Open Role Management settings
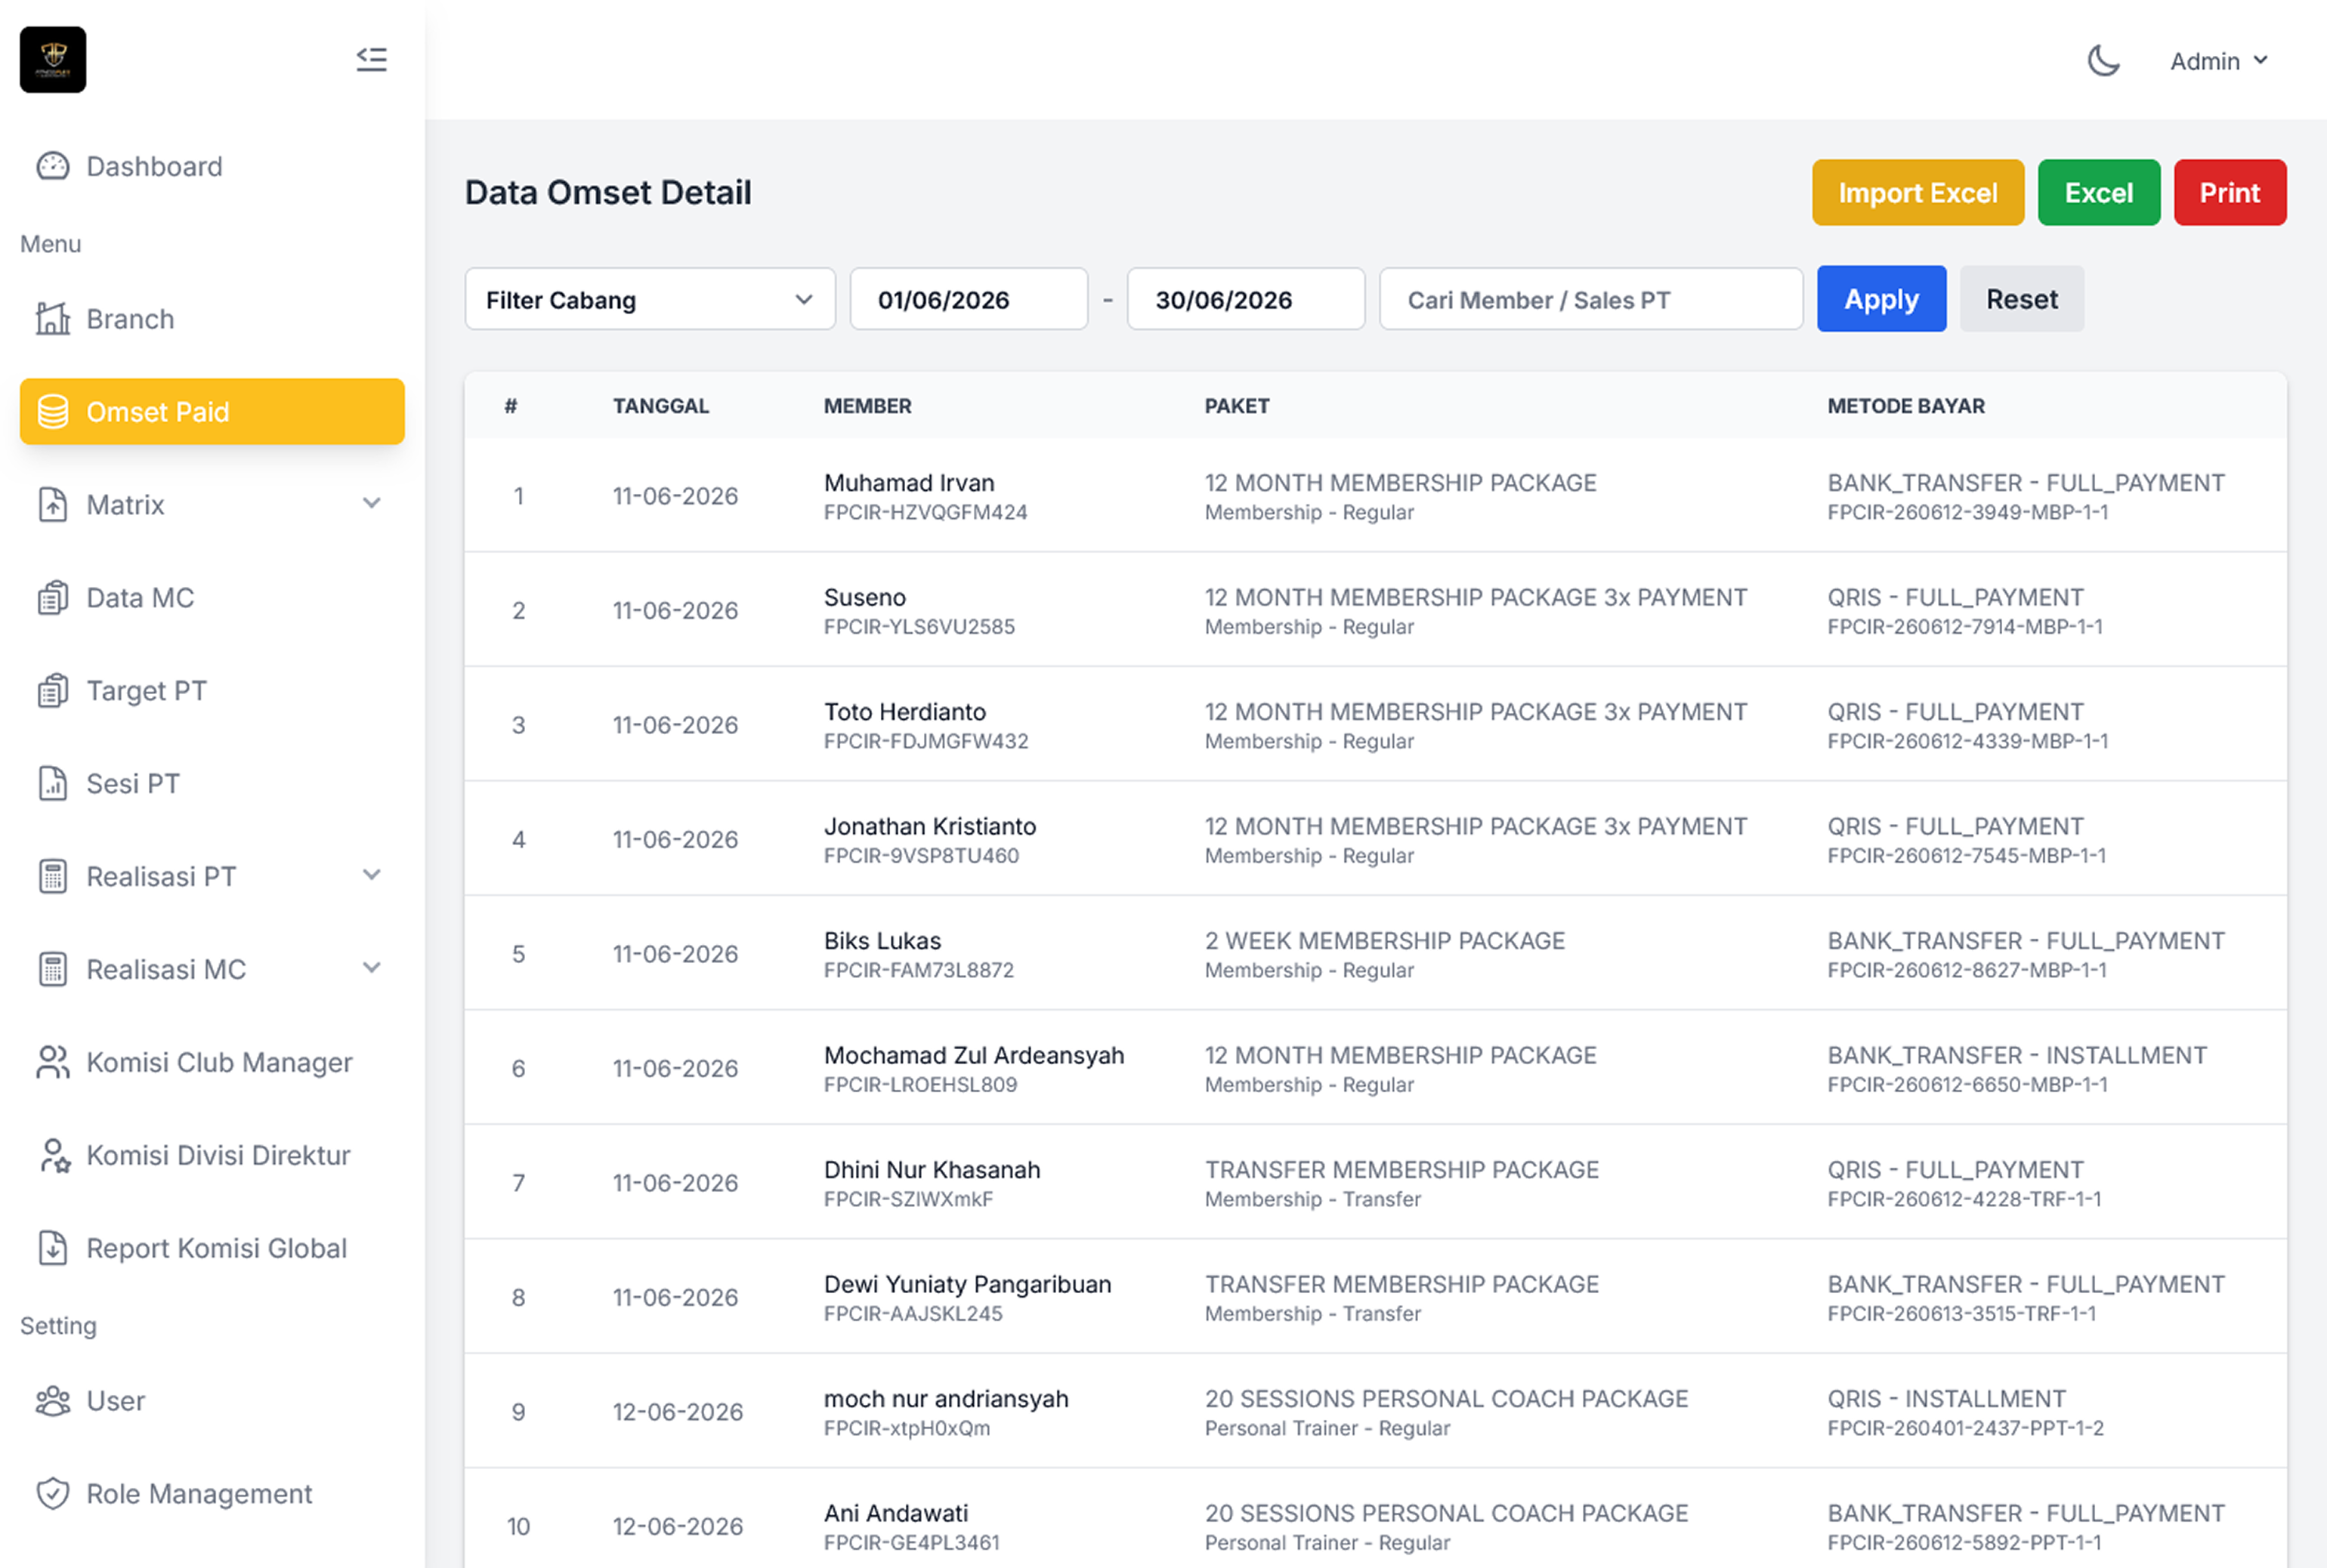Viewport: 2327px width, 1568px height. [212, 1494]
